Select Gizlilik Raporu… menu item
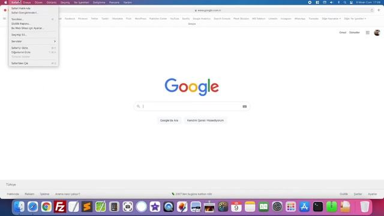The height and width of the screenshot is (216, 384). coord(34,24)
